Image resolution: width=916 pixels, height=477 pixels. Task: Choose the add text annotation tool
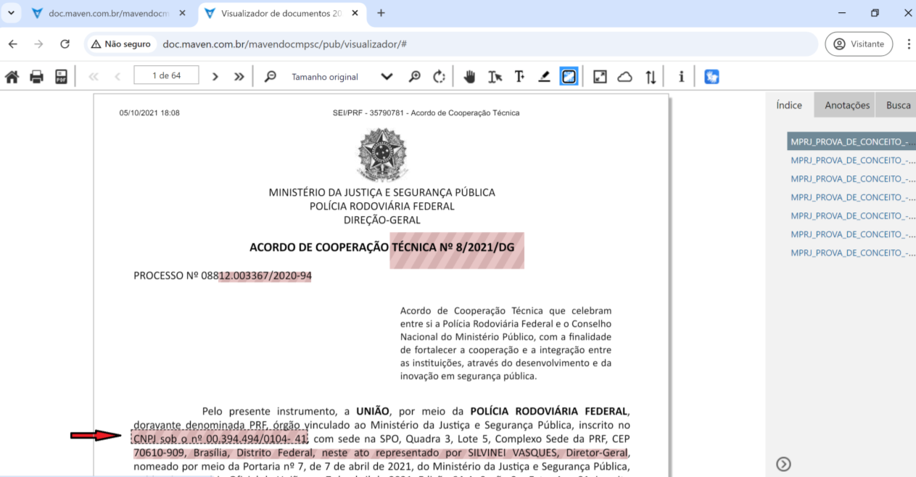pyautogui.click(x=519, y=77)
